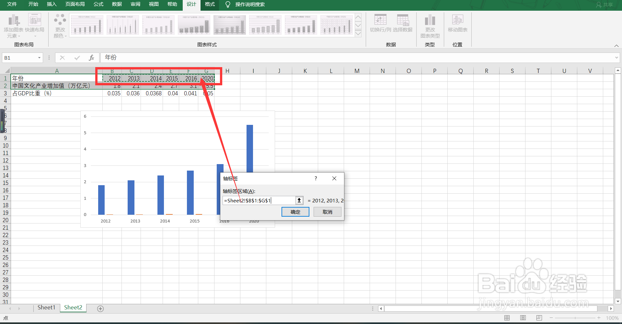Screen dimensions: 622x324
Task: Switch to the 插入 ribbon tab
Action: pyautogui.click(x=52, y=4)
